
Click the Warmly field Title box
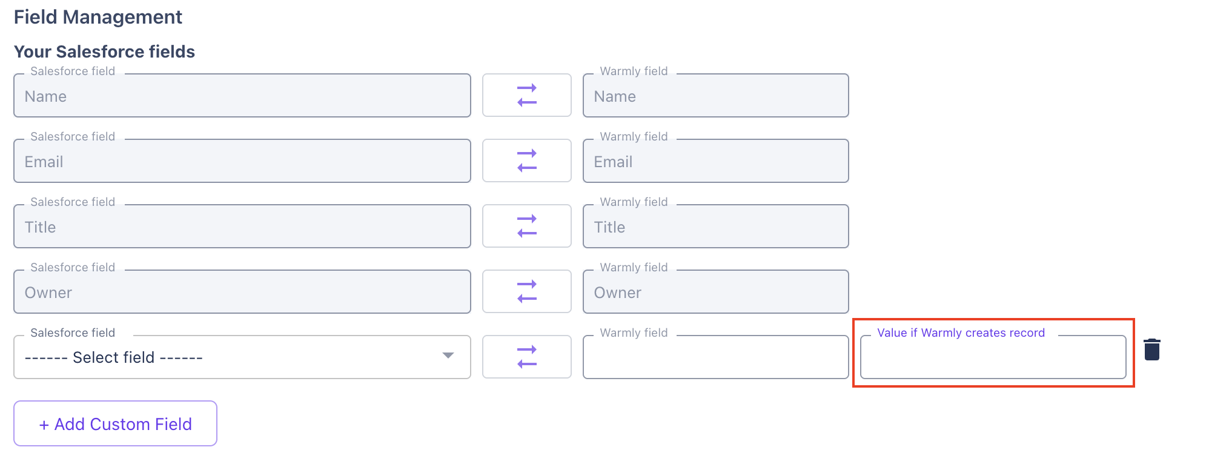click(x=715, y=227)
